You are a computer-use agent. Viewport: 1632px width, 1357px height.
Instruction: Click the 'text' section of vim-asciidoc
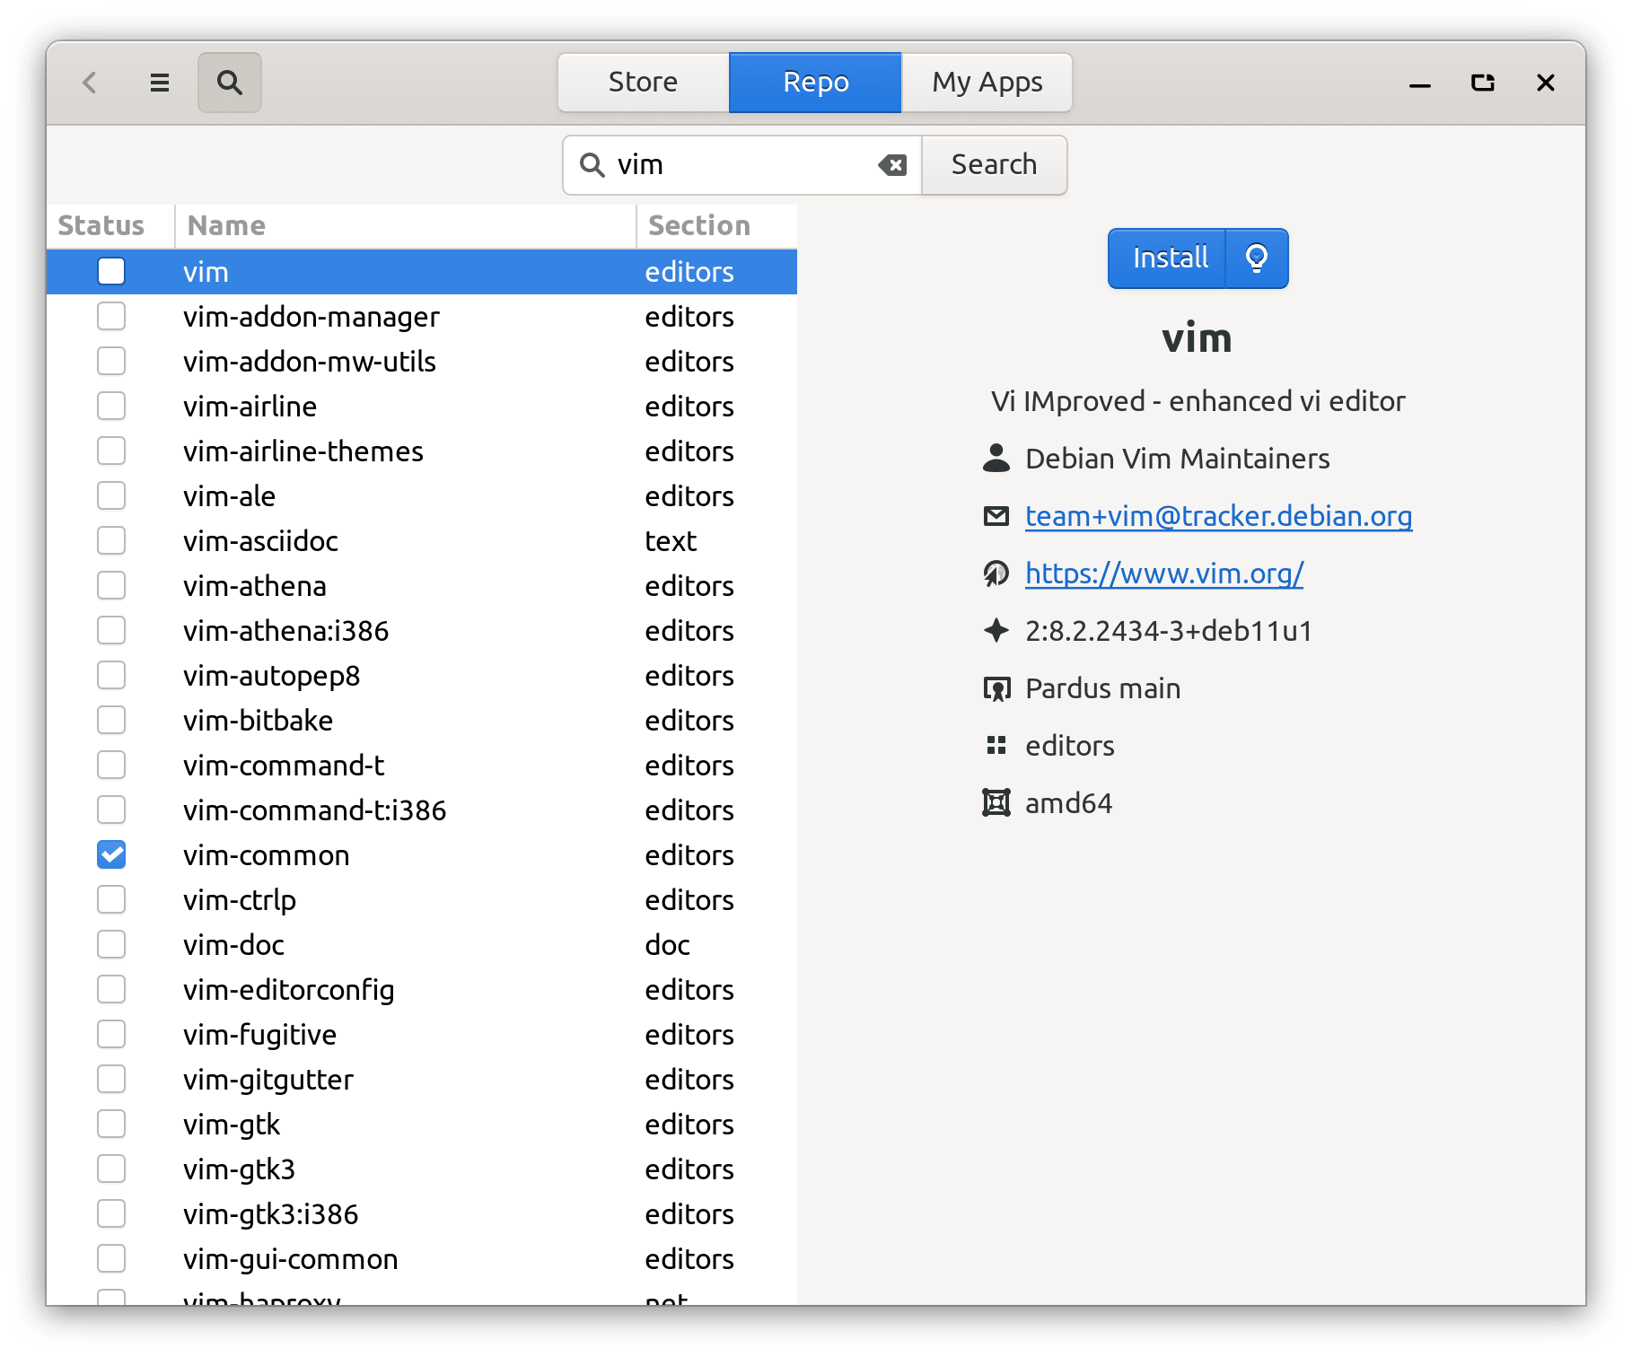(671, 540)
